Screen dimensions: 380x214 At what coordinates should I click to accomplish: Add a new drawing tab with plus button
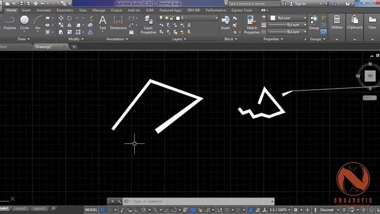[x=74, y=46]
